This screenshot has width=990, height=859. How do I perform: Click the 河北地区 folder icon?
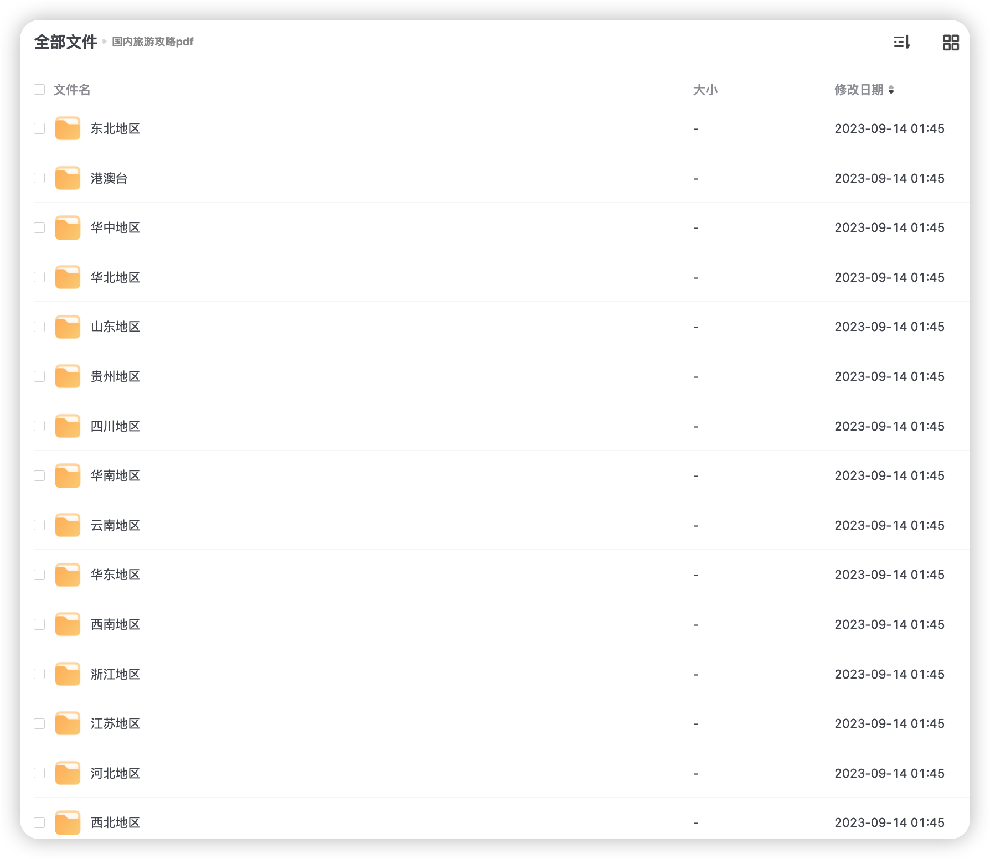68,773
